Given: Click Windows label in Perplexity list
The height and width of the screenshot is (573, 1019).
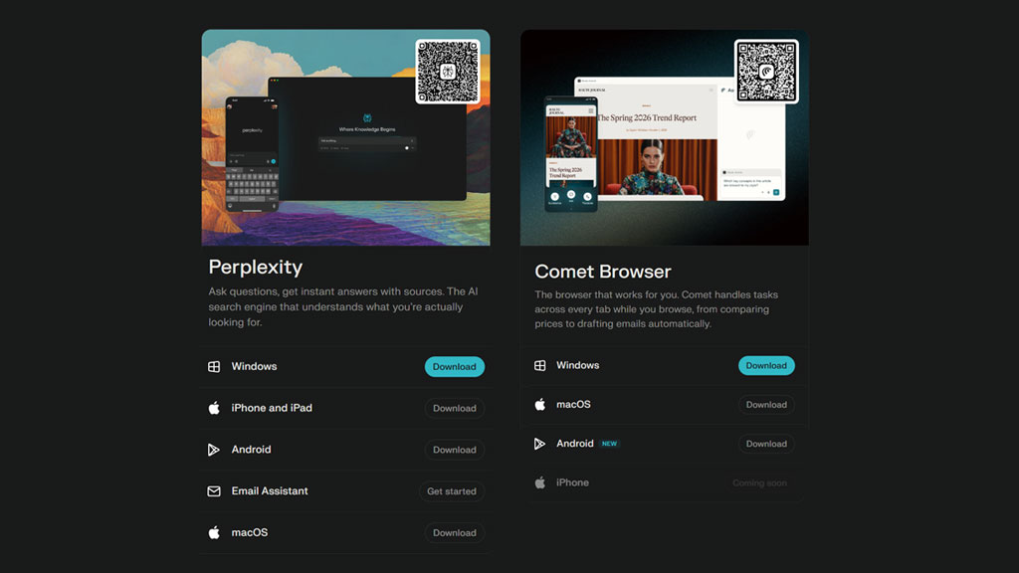Looking at the screenshot, I should (254, 366).
